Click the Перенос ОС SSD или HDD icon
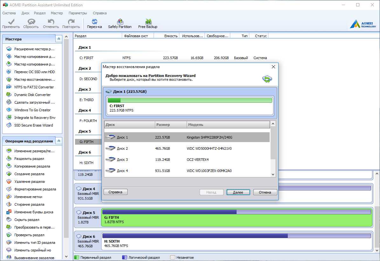The image size is (380, 261). click(9, 72)
